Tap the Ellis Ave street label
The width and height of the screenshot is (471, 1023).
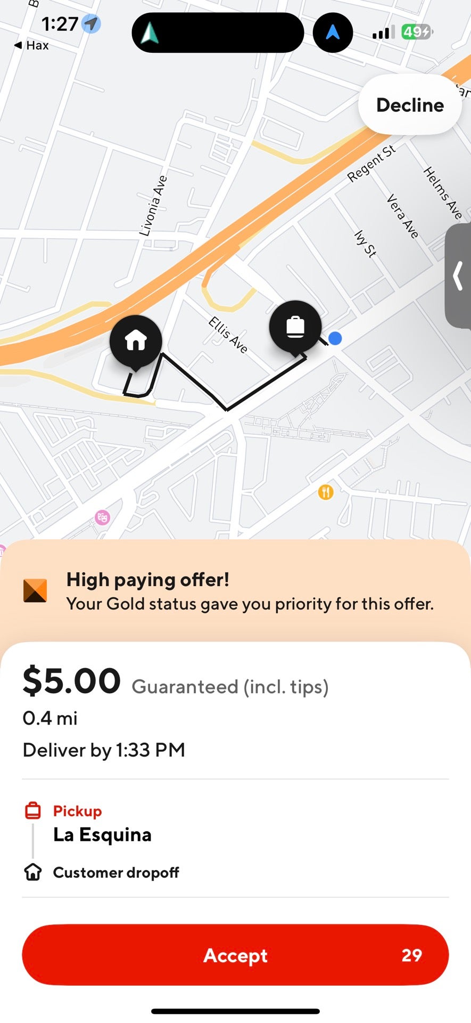point(228,335)
